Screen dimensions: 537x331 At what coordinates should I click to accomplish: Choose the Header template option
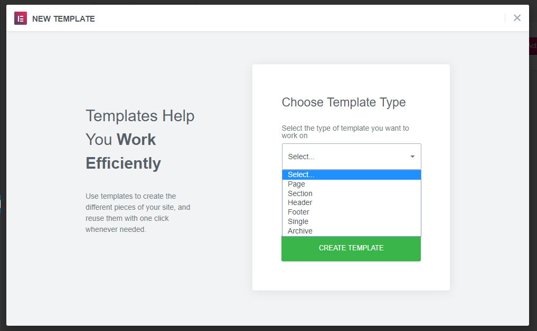pos(300,202)
